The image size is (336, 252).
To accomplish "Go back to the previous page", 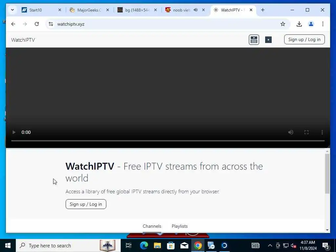I will (13, 24).
